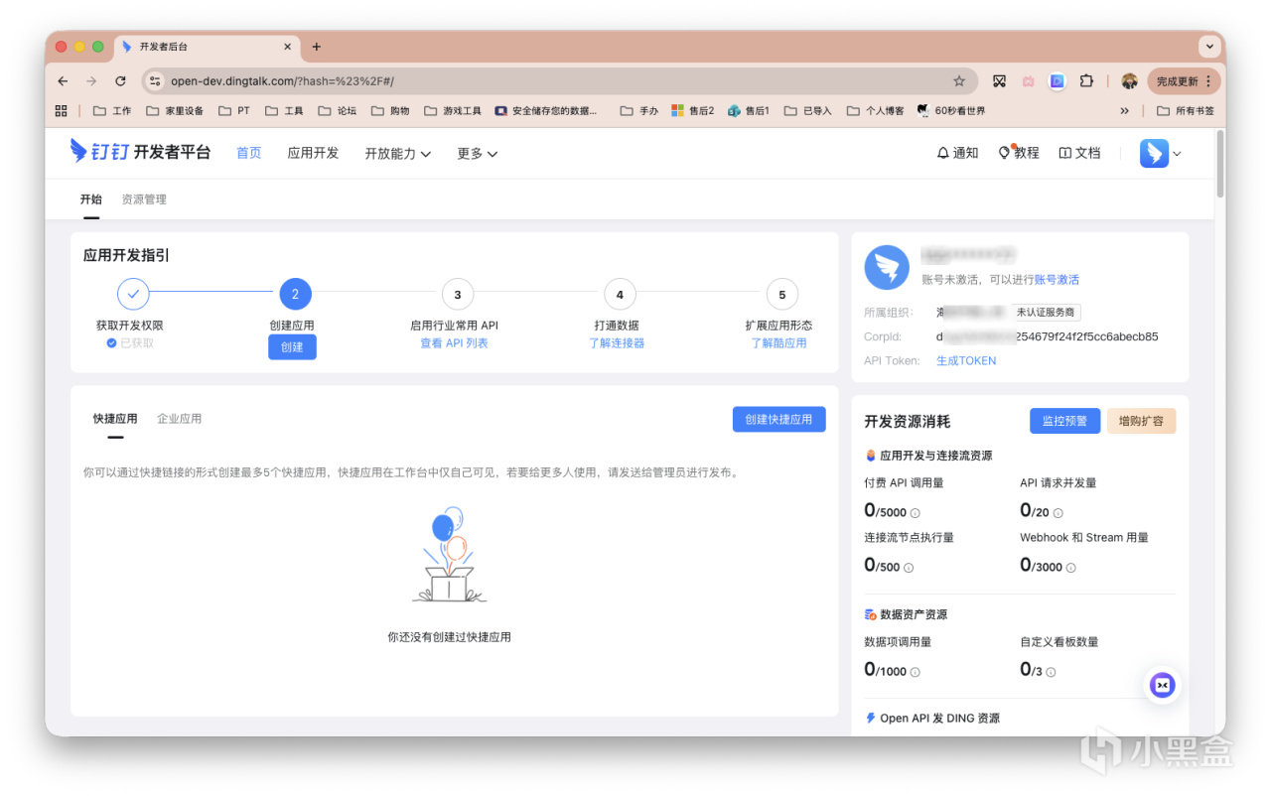1271x796 pixels.
Task: Expand the 更多 dropdown menu
Action: click(478, 154)
